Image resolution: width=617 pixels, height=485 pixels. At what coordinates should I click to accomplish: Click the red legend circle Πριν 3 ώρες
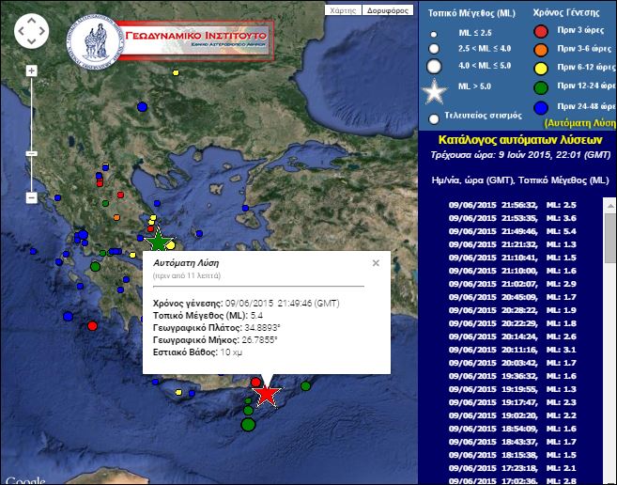[541, 31]
